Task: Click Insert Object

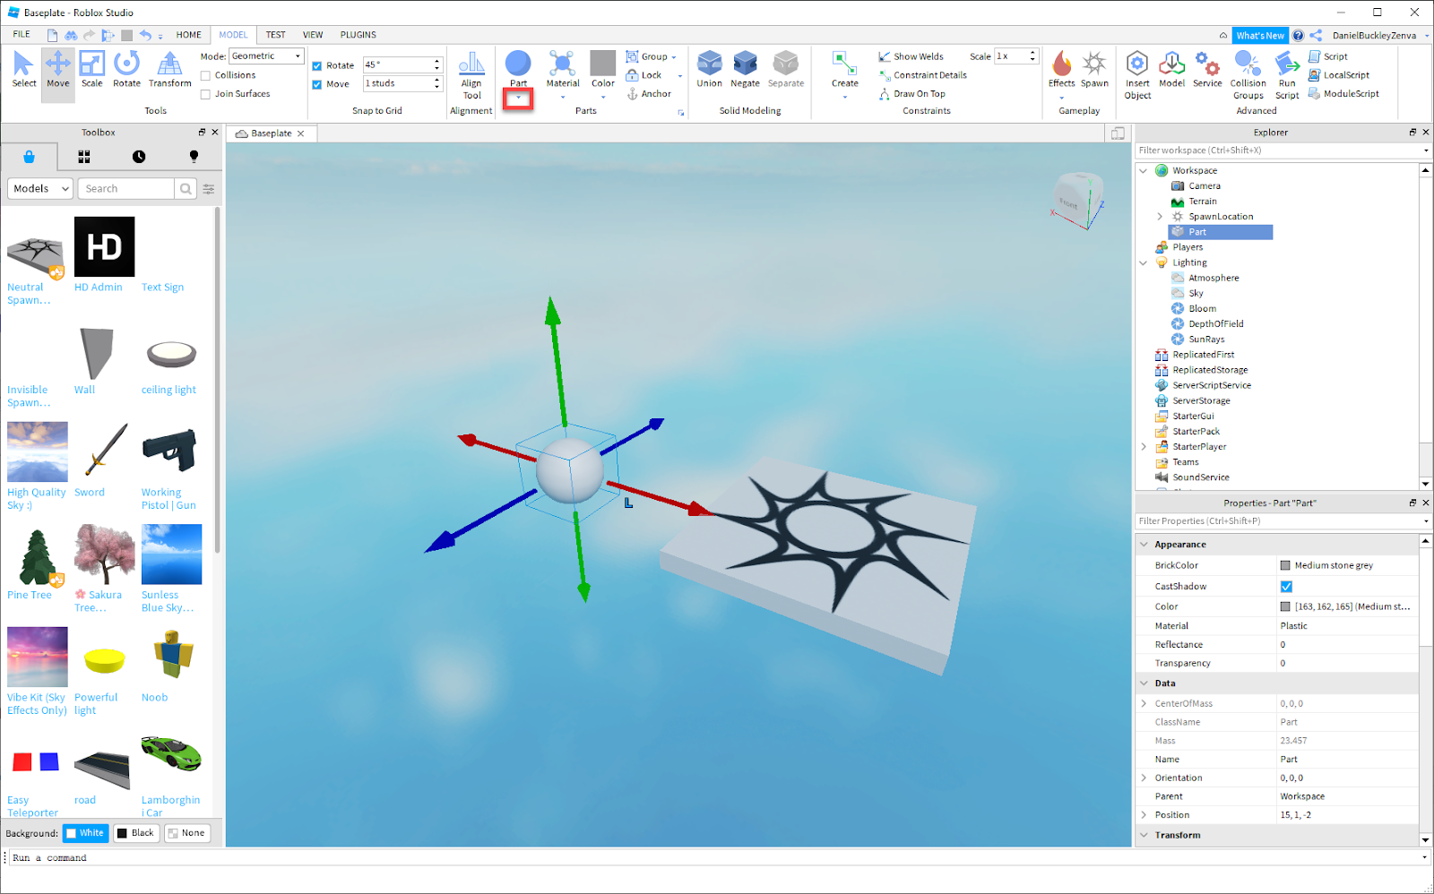Action: [1137, 75]
